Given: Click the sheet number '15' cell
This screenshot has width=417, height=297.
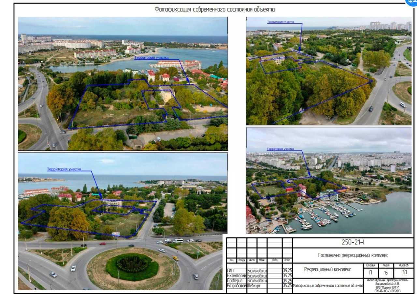Looking at the screenshot, I should 386,273.
